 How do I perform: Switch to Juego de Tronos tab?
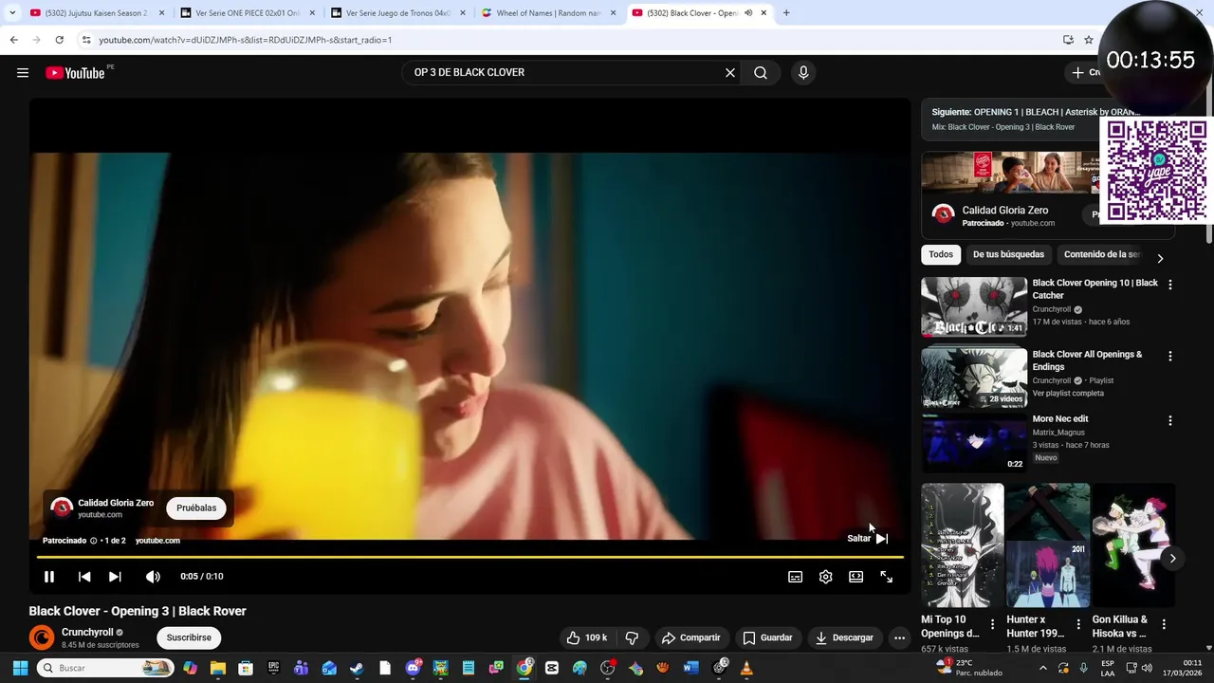click(397, 13)
